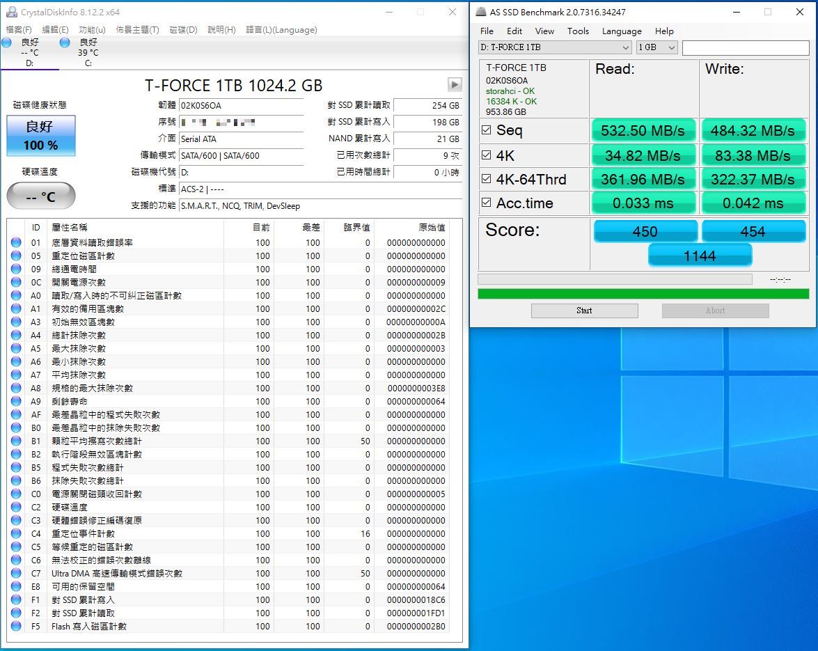Open the 1 GB test size dropdown
This screenshot has height=651, width=818.
tap(656, 47)
